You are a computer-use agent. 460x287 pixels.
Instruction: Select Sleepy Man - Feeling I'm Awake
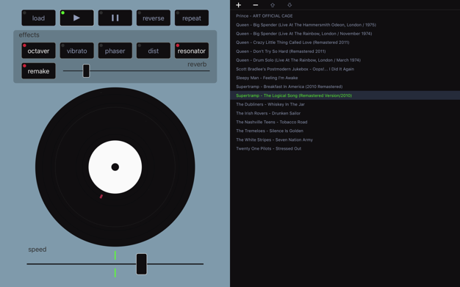pos(345,78)
